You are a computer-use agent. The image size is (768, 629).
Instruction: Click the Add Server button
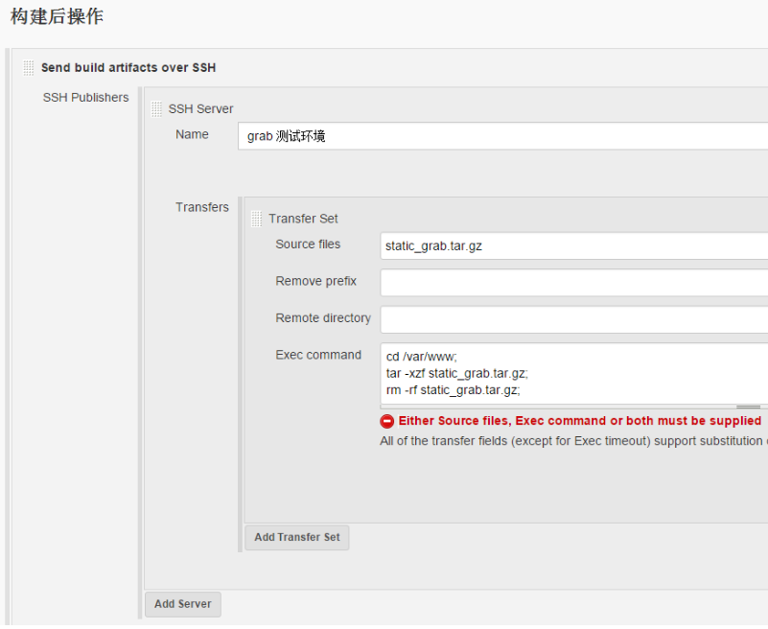point(183,604)
